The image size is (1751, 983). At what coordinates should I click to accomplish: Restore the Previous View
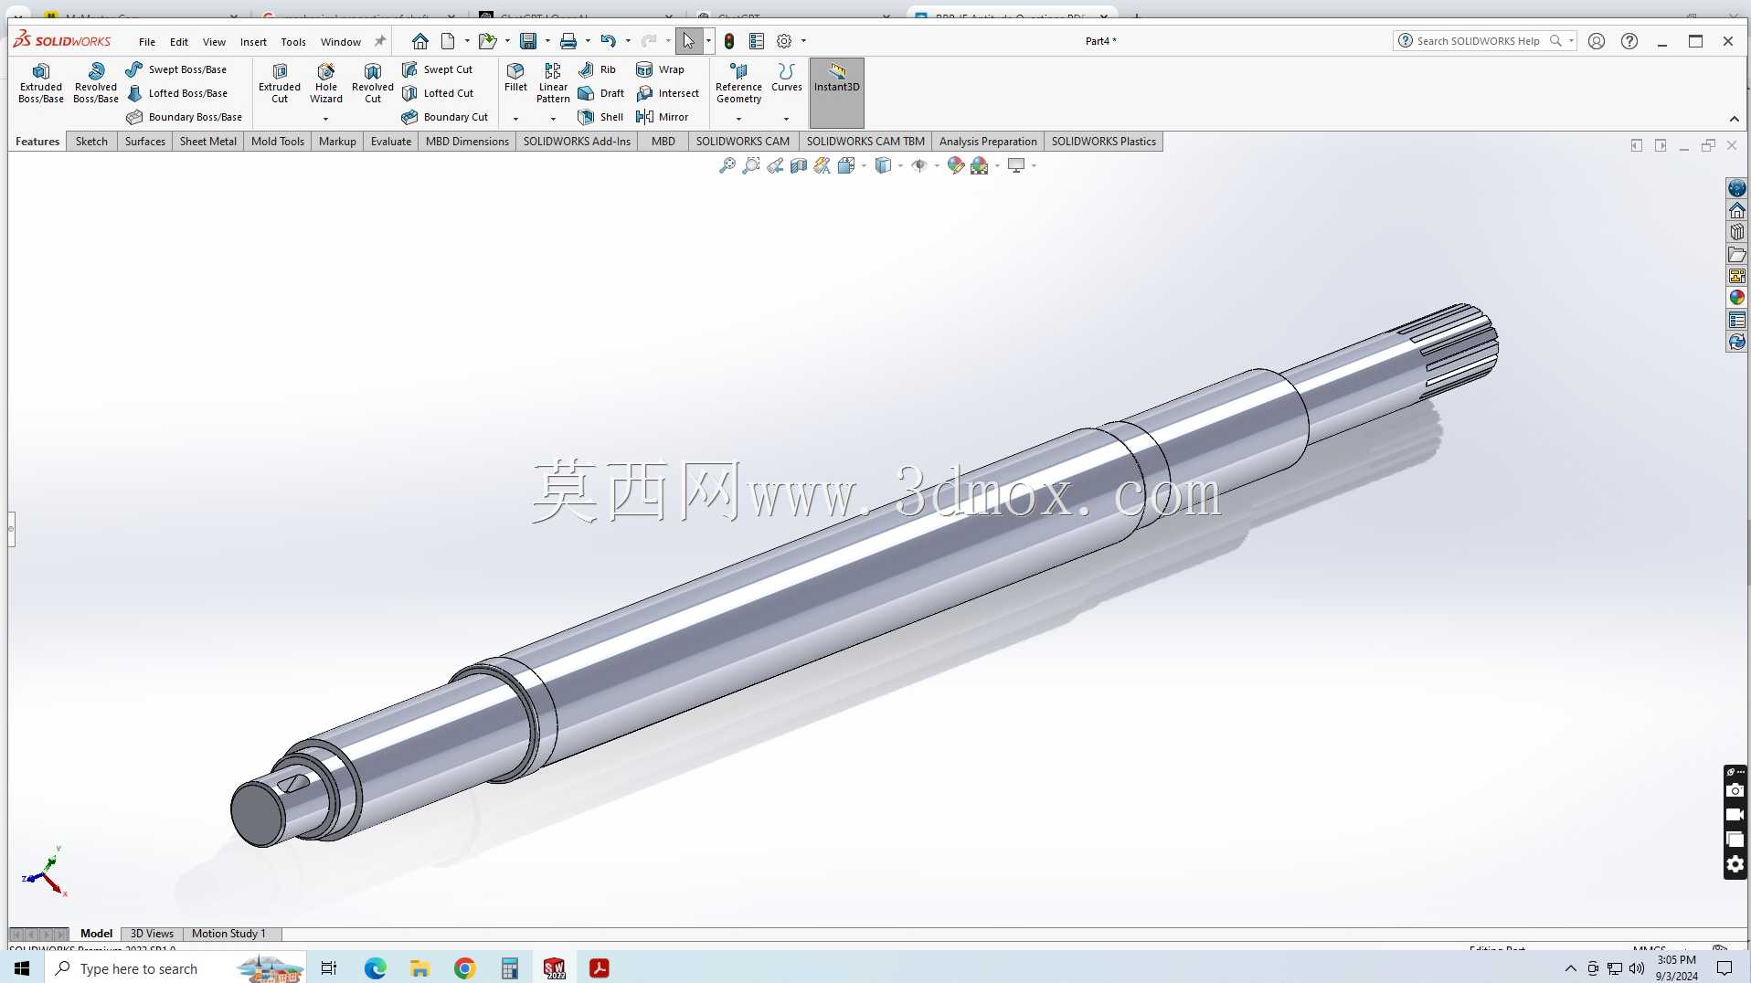(775, 165)
